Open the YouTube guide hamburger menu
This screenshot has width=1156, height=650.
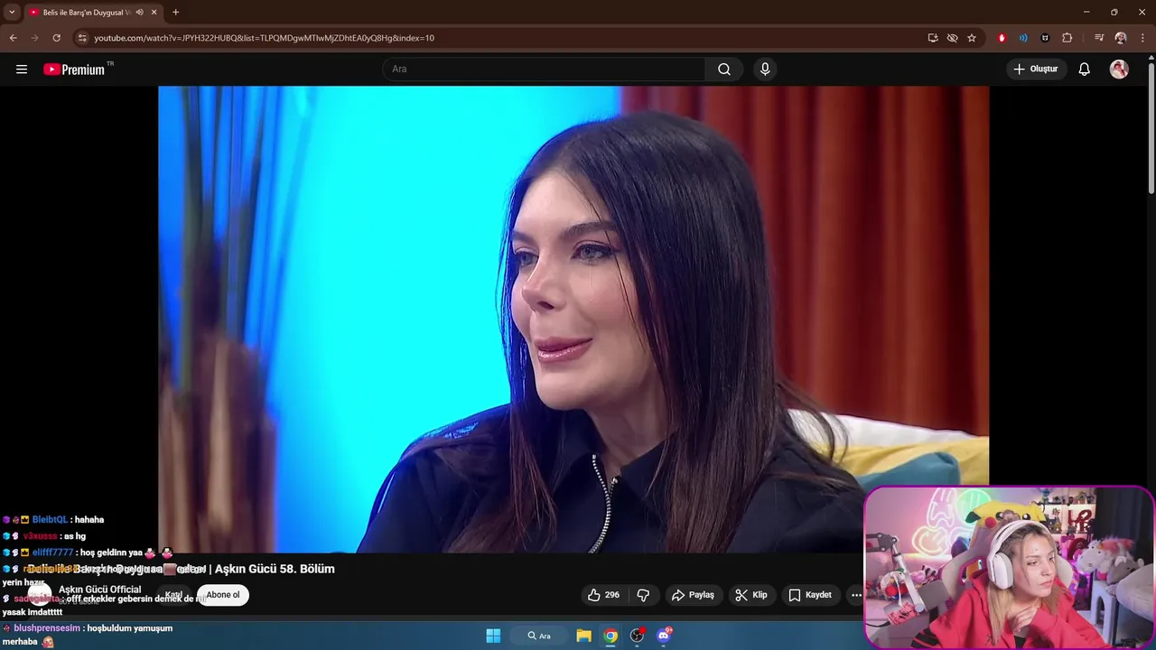coord(22,70)
